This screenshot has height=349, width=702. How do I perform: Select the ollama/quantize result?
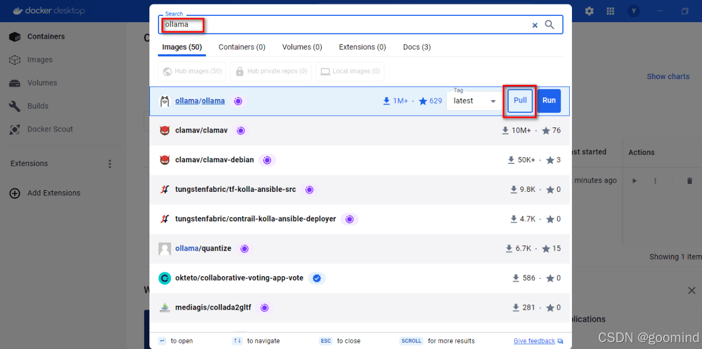pyautogui.click(x=359, y=249)
